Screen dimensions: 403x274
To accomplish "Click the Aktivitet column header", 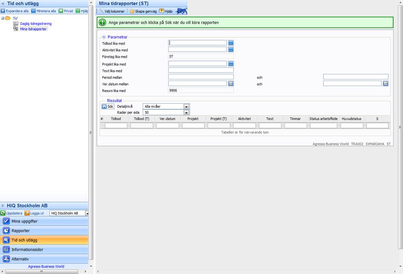I will tap(244, 119).
